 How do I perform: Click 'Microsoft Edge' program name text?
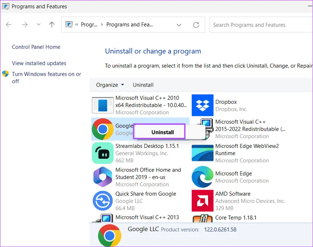point(234,174)
